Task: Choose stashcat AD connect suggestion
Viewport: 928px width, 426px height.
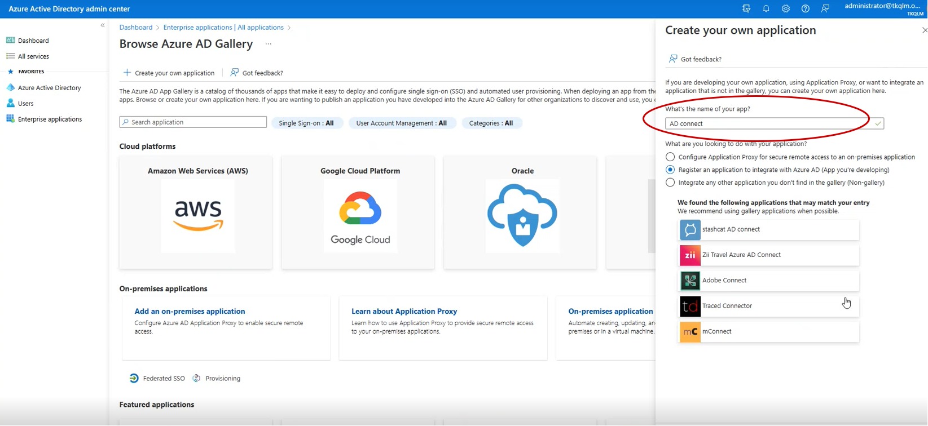Action: pyautogui.click(x=769, y=230)
